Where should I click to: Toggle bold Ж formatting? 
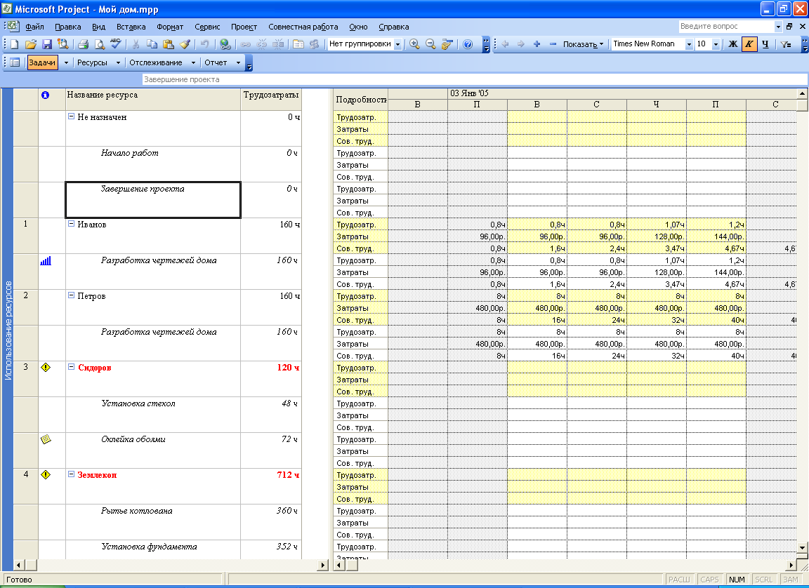click(x=732, y=44)
